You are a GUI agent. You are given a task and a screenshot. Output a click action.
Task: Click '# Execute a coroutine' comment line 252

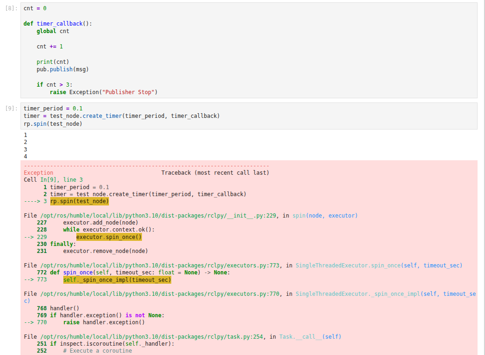point(97,351)
